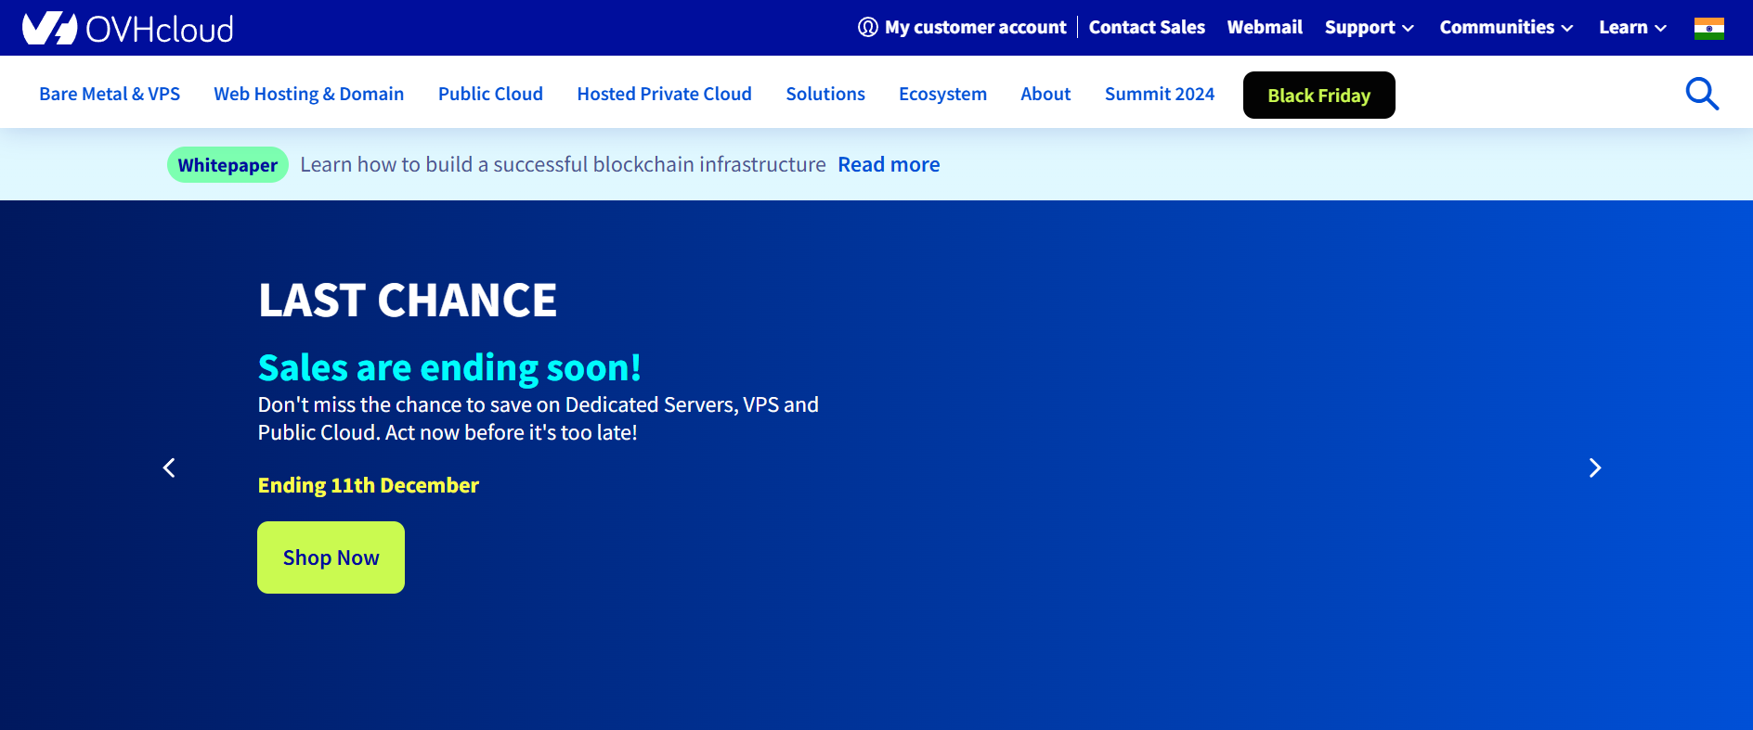The width and height of the screenshot is (1753, 730).
Task: Open the search magnifier icon
Action: click(x=1701, y=94)
